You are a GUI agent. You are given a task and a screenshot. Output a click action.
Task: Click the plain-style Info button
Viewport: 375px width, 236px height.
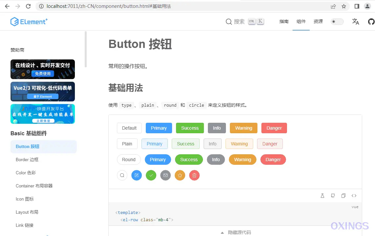[212, 144]
